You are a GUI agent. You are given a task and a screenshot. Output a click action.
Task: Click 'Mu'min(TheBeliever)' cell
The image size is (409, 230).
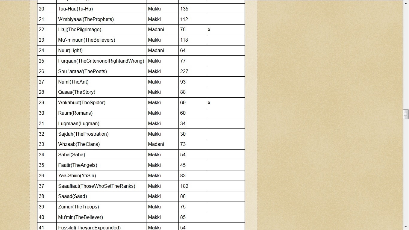point(101,217)
